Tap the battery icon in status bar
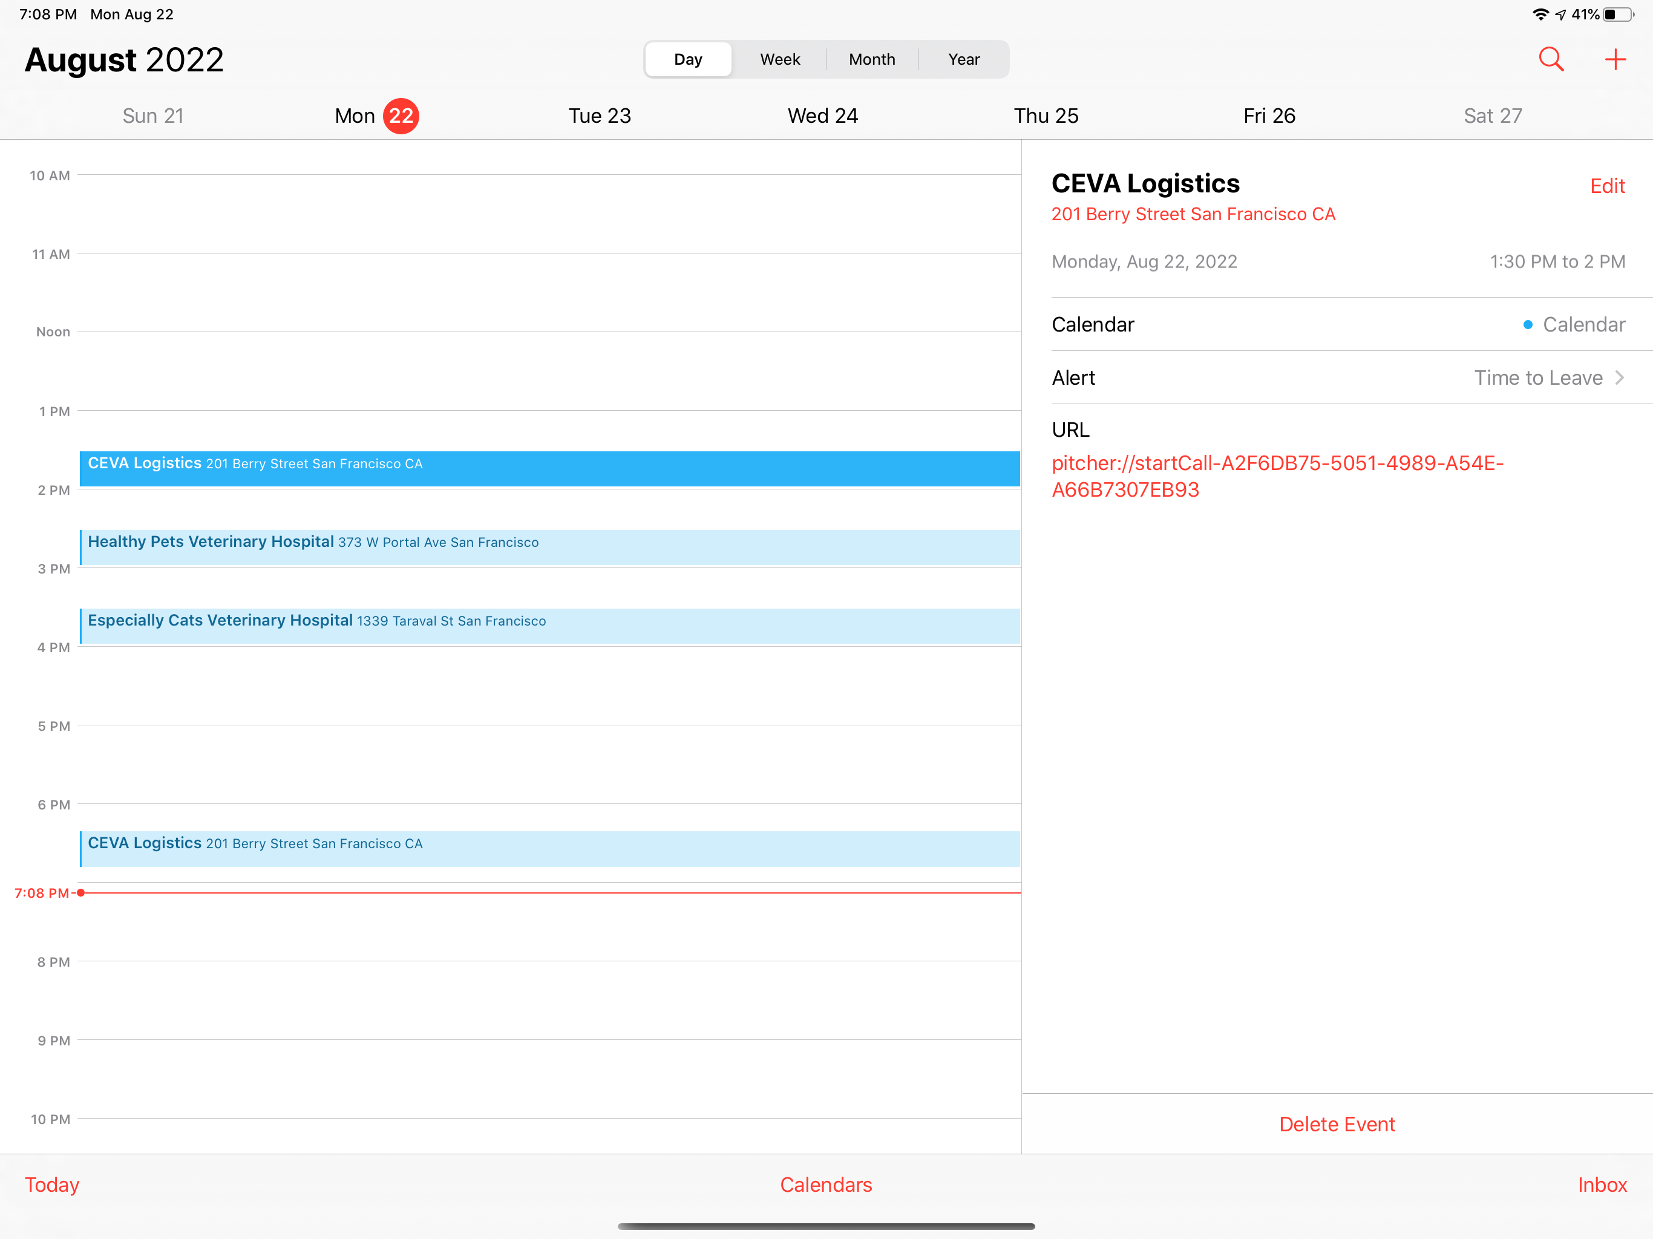This screenshot has height=1239, width=1653. (x=1619, y=14)
